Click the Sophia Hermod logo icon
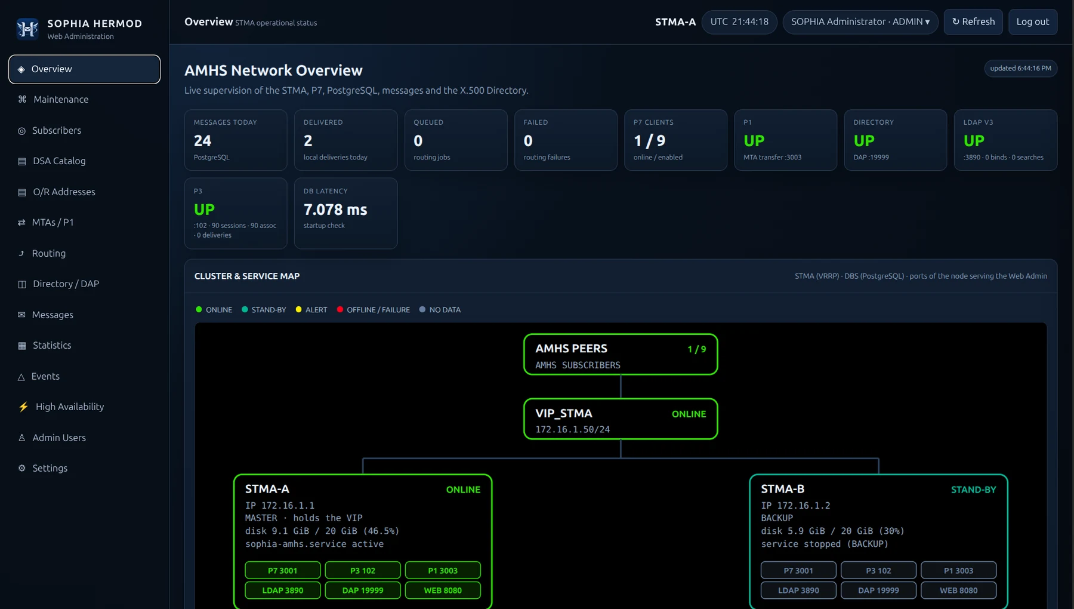 (27, 28)
